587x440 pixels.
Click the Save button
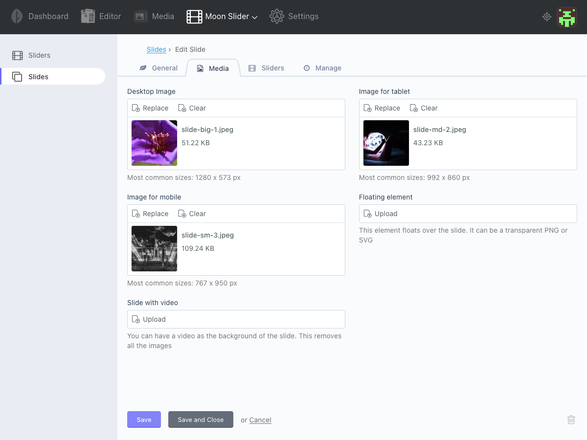tap(144, 419)
